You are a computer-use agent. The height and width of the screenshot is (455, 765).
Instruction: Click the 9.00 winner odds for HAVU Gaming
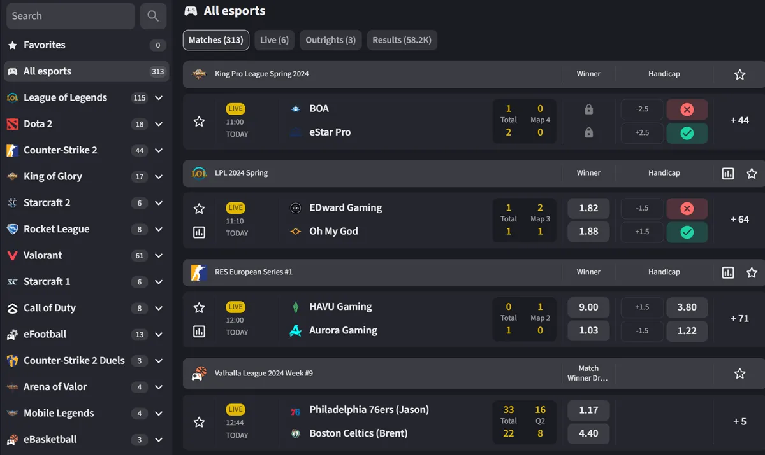588,307
